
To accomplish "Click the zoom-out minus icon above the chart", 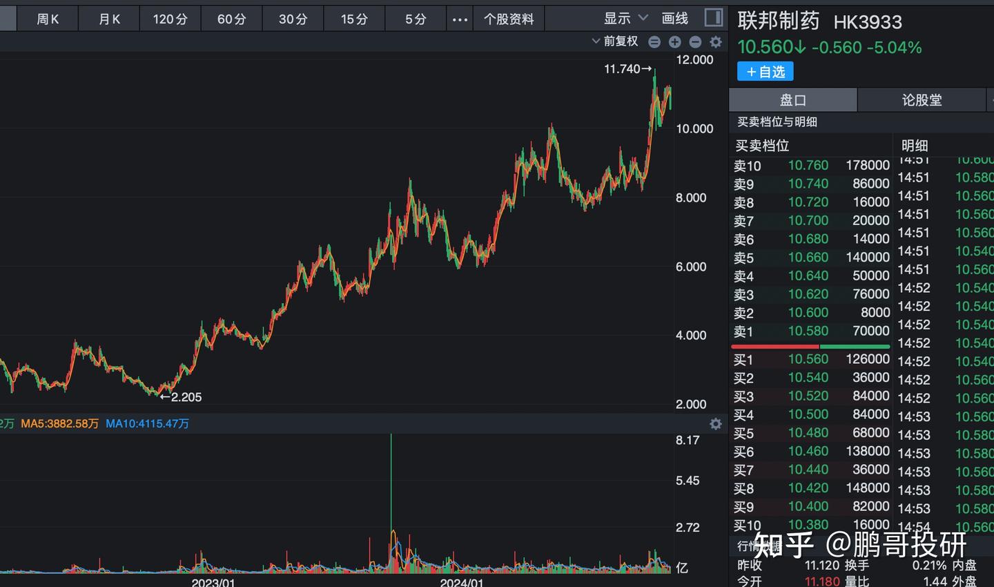I will (x=695, y=41).
